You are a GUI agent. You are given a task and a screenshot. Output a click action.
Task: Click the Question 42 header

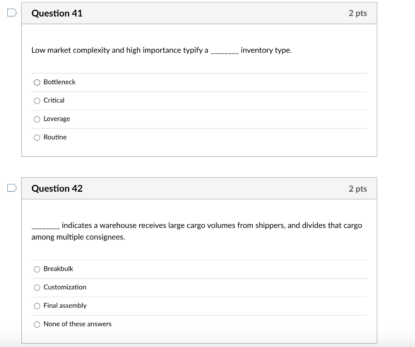57,188
